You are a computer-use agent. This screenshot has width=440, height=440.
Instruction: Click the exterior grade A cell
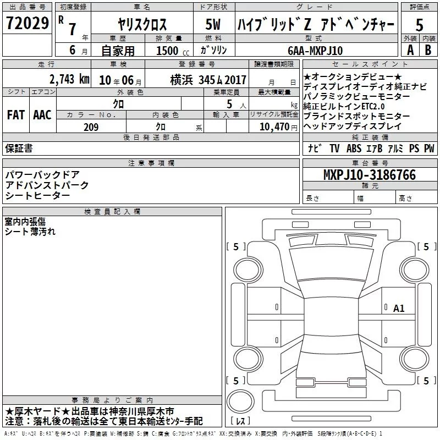click(409, 50)
